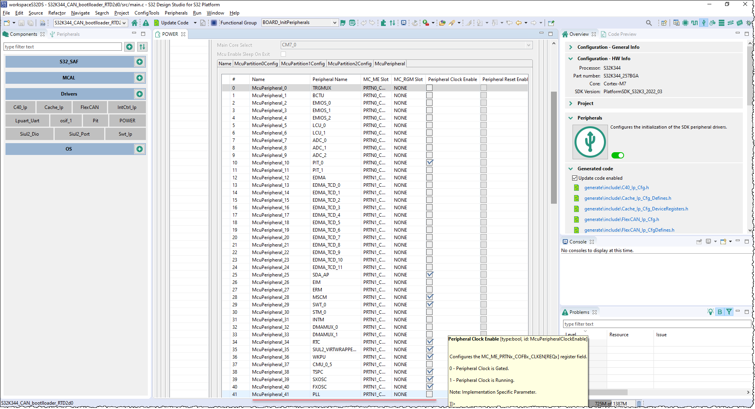
Task: Open the Functional Group BOARD_InitPeripherals dropdown
Action: click(x=334, y=23)
